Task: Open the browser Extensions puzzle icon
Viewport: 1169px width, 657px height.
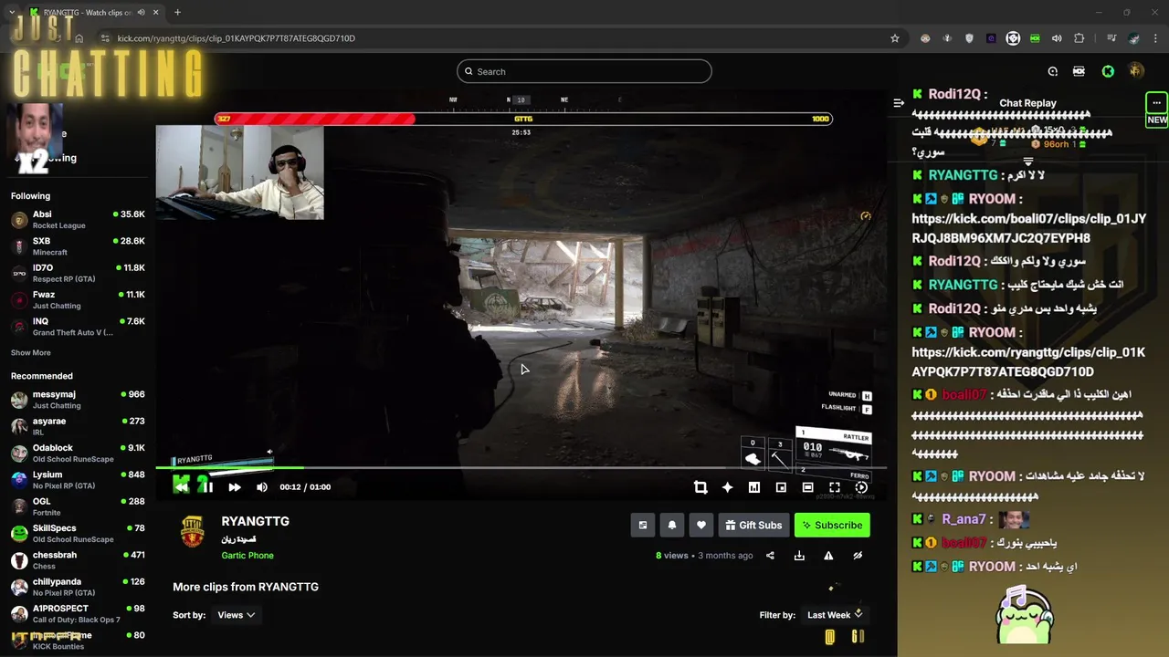Action: tap(1079, 38)
